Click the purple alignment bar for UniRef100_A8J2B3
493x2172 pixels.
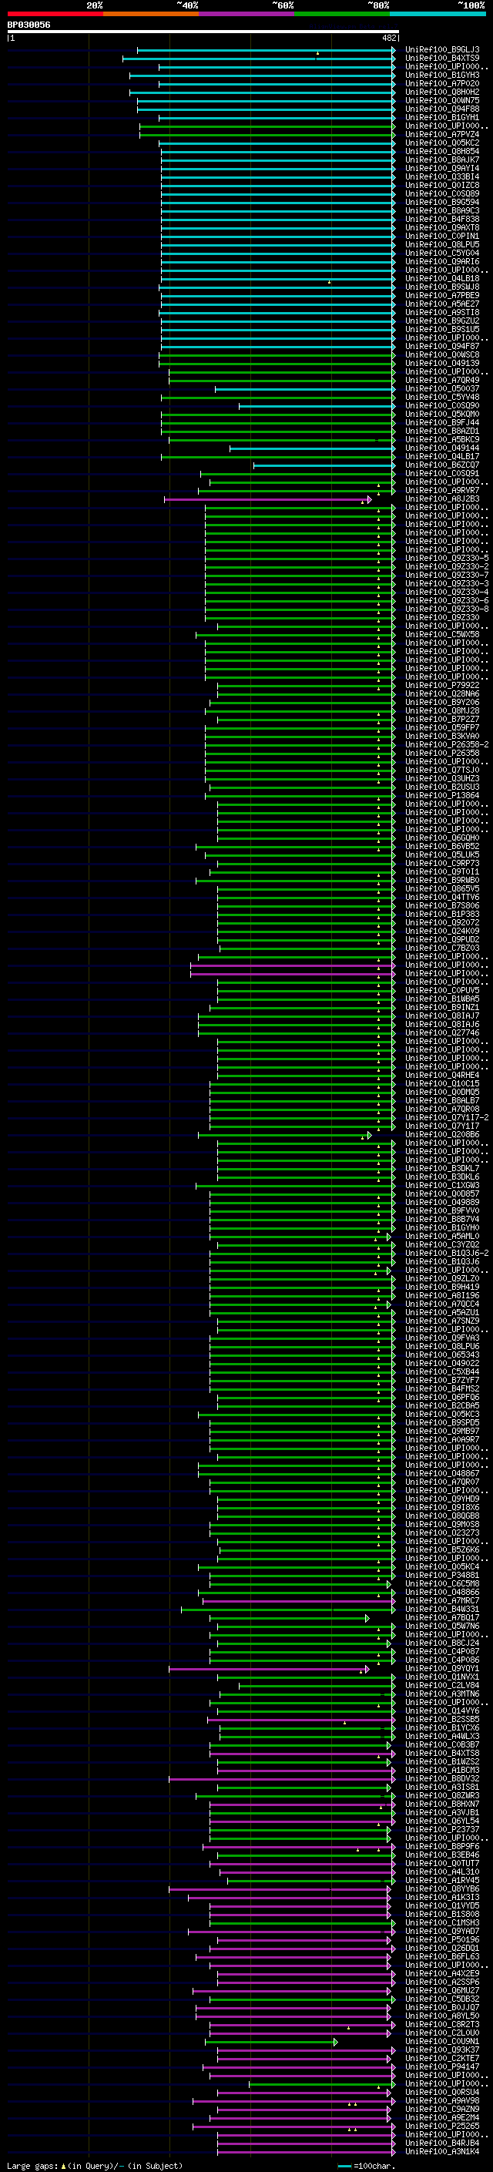(x=268, y=499)
